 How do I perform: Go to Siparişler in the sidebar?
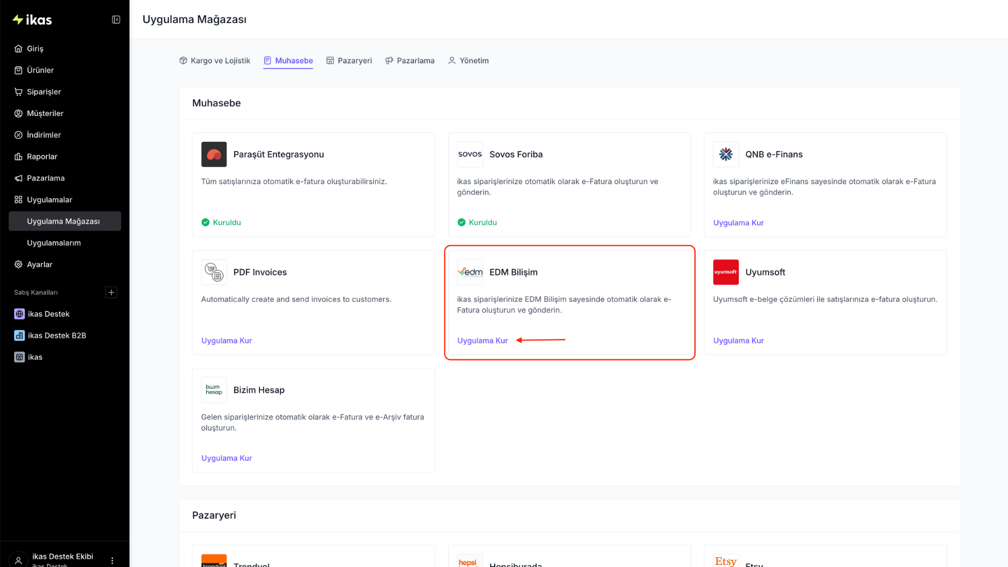click(x=65, y=91)
